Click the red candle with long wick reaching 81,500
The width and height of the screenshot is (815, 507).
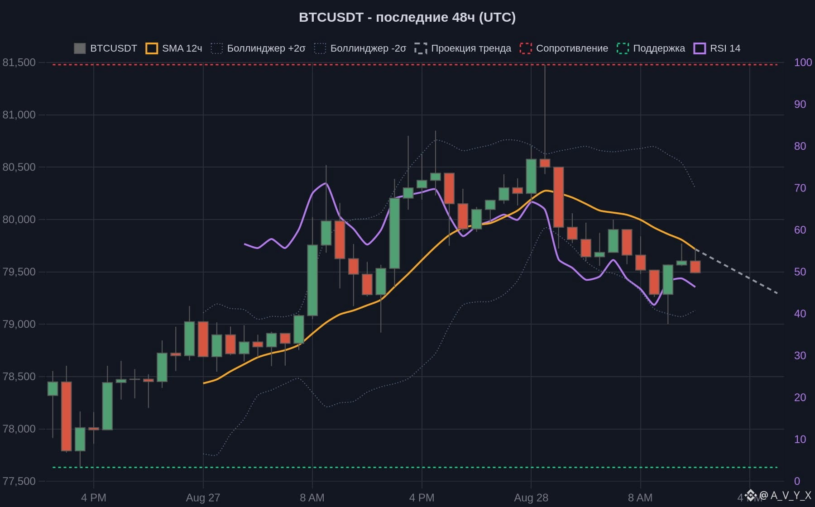545,163
